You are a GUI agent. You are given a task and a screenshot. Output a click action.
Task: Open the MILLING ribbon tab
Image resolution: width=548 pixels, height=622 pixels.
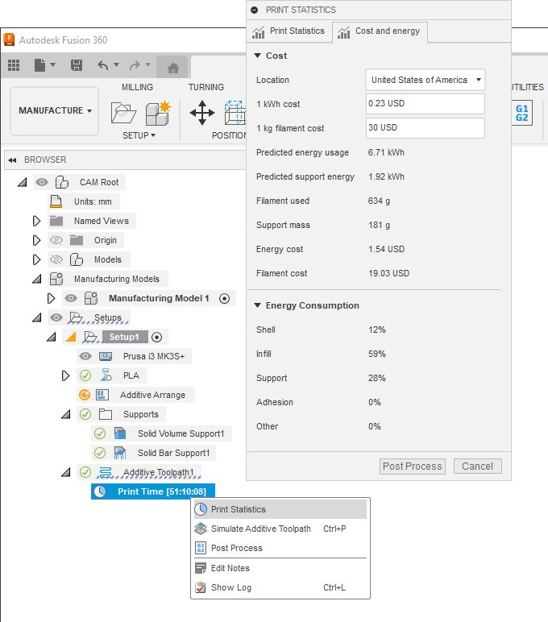click(x=137, y=87)
